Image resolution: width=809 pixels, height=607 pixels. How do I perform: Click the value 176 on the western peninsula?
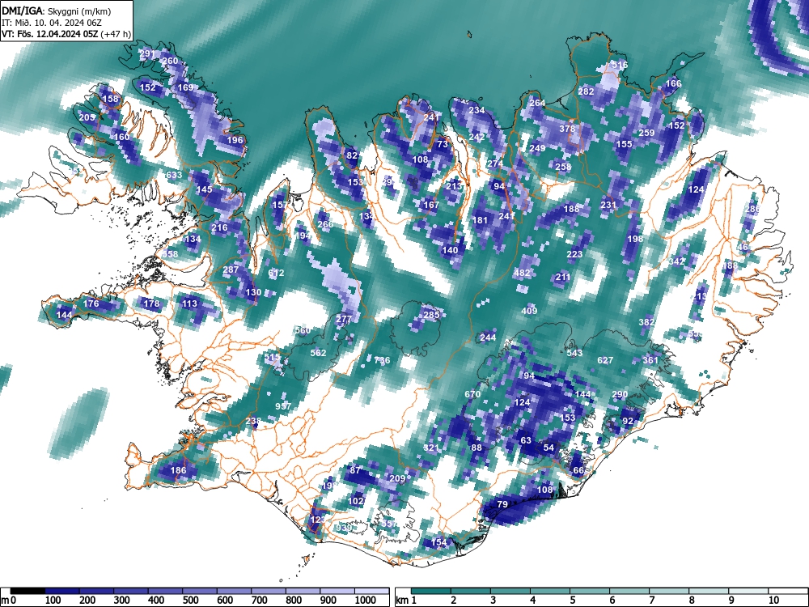(91, 303)
